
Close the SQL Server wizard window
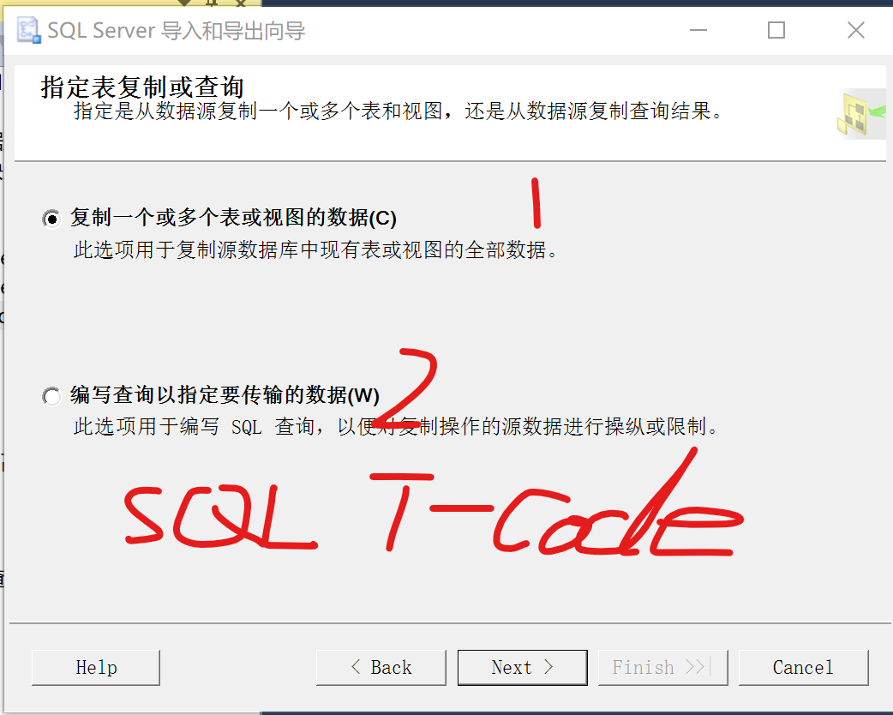pos(855,30)
